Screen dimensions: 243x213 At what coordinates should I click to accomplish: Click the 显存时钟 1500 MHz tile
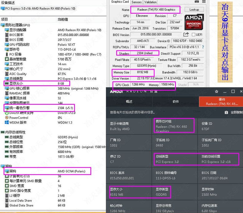coord(220,192)
